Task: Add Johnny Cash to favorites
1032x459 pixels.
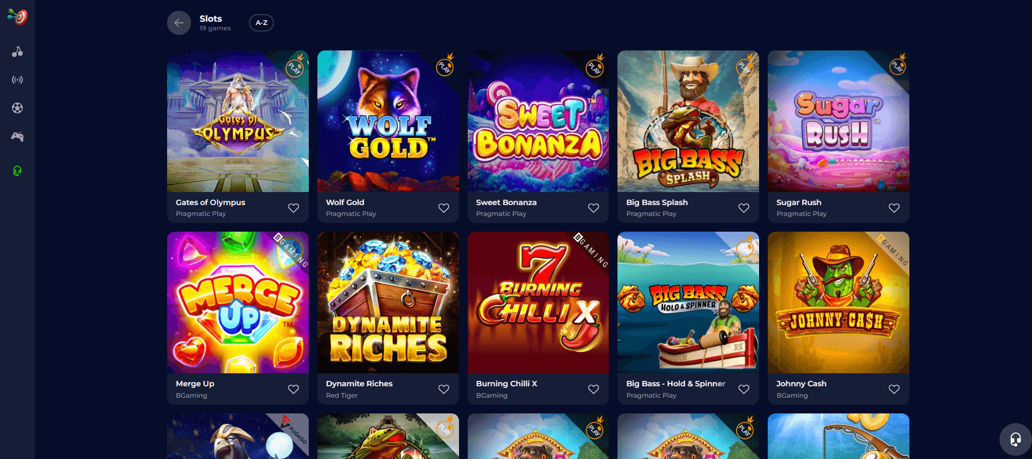Action: point(894,389)
